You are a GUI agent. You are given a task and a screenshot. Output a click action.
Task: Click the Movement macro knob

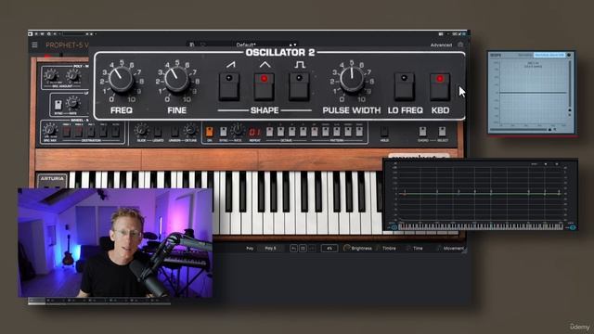[x=439, y=248]
